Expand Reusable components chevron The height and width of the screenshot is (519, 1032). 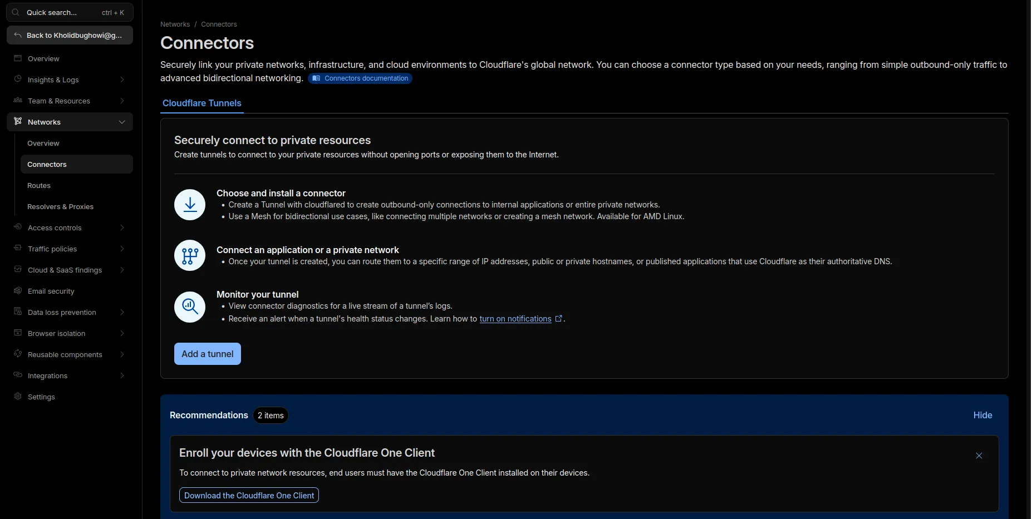coord(122,354)
